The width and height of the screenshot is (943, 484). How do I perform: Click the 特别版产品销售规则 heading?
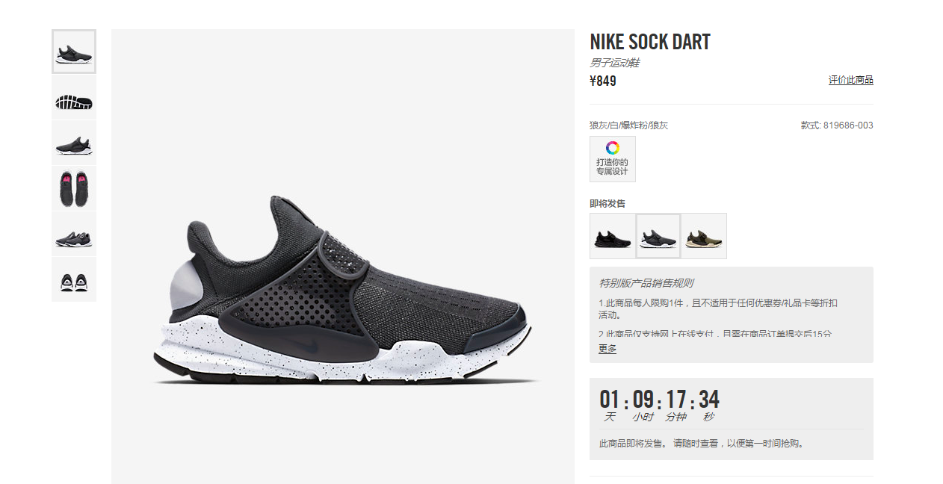[646, 283]
